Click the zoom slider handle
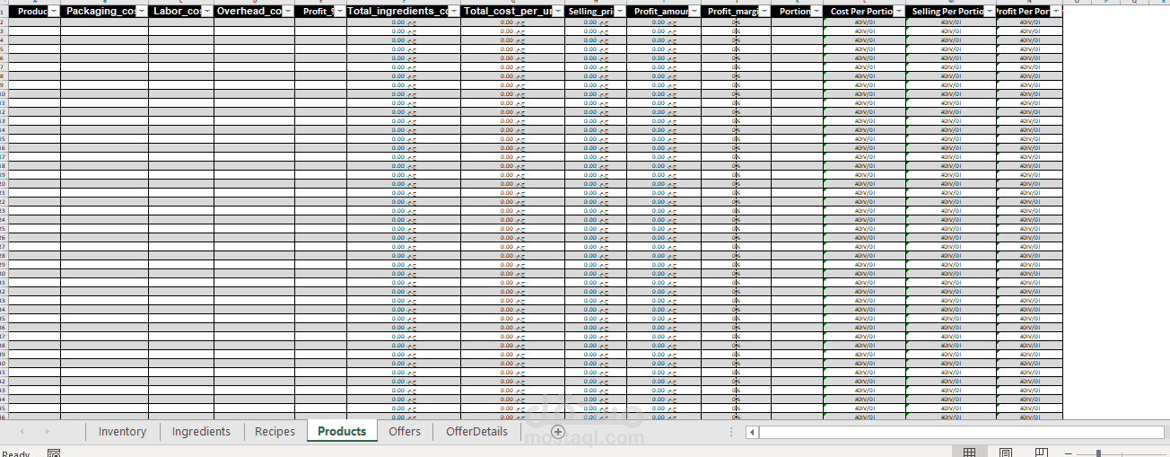Screen dimensions: 1170x457 (x=1097, y=453)
